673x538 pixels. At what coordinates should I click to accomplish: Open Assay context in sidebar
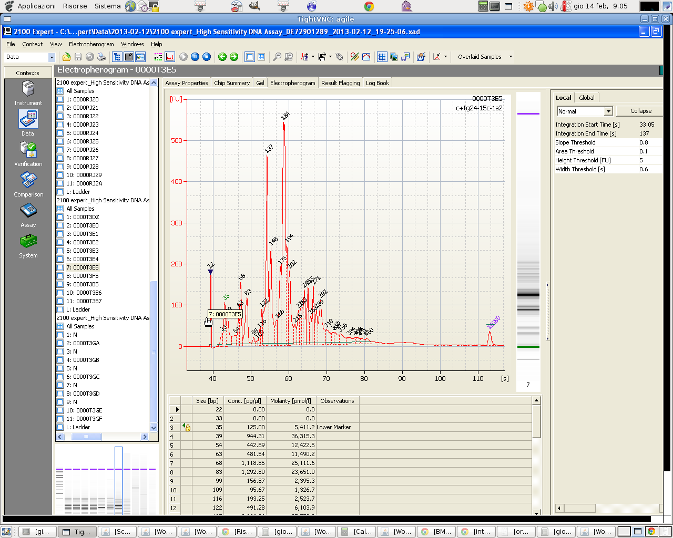point(28,215)
